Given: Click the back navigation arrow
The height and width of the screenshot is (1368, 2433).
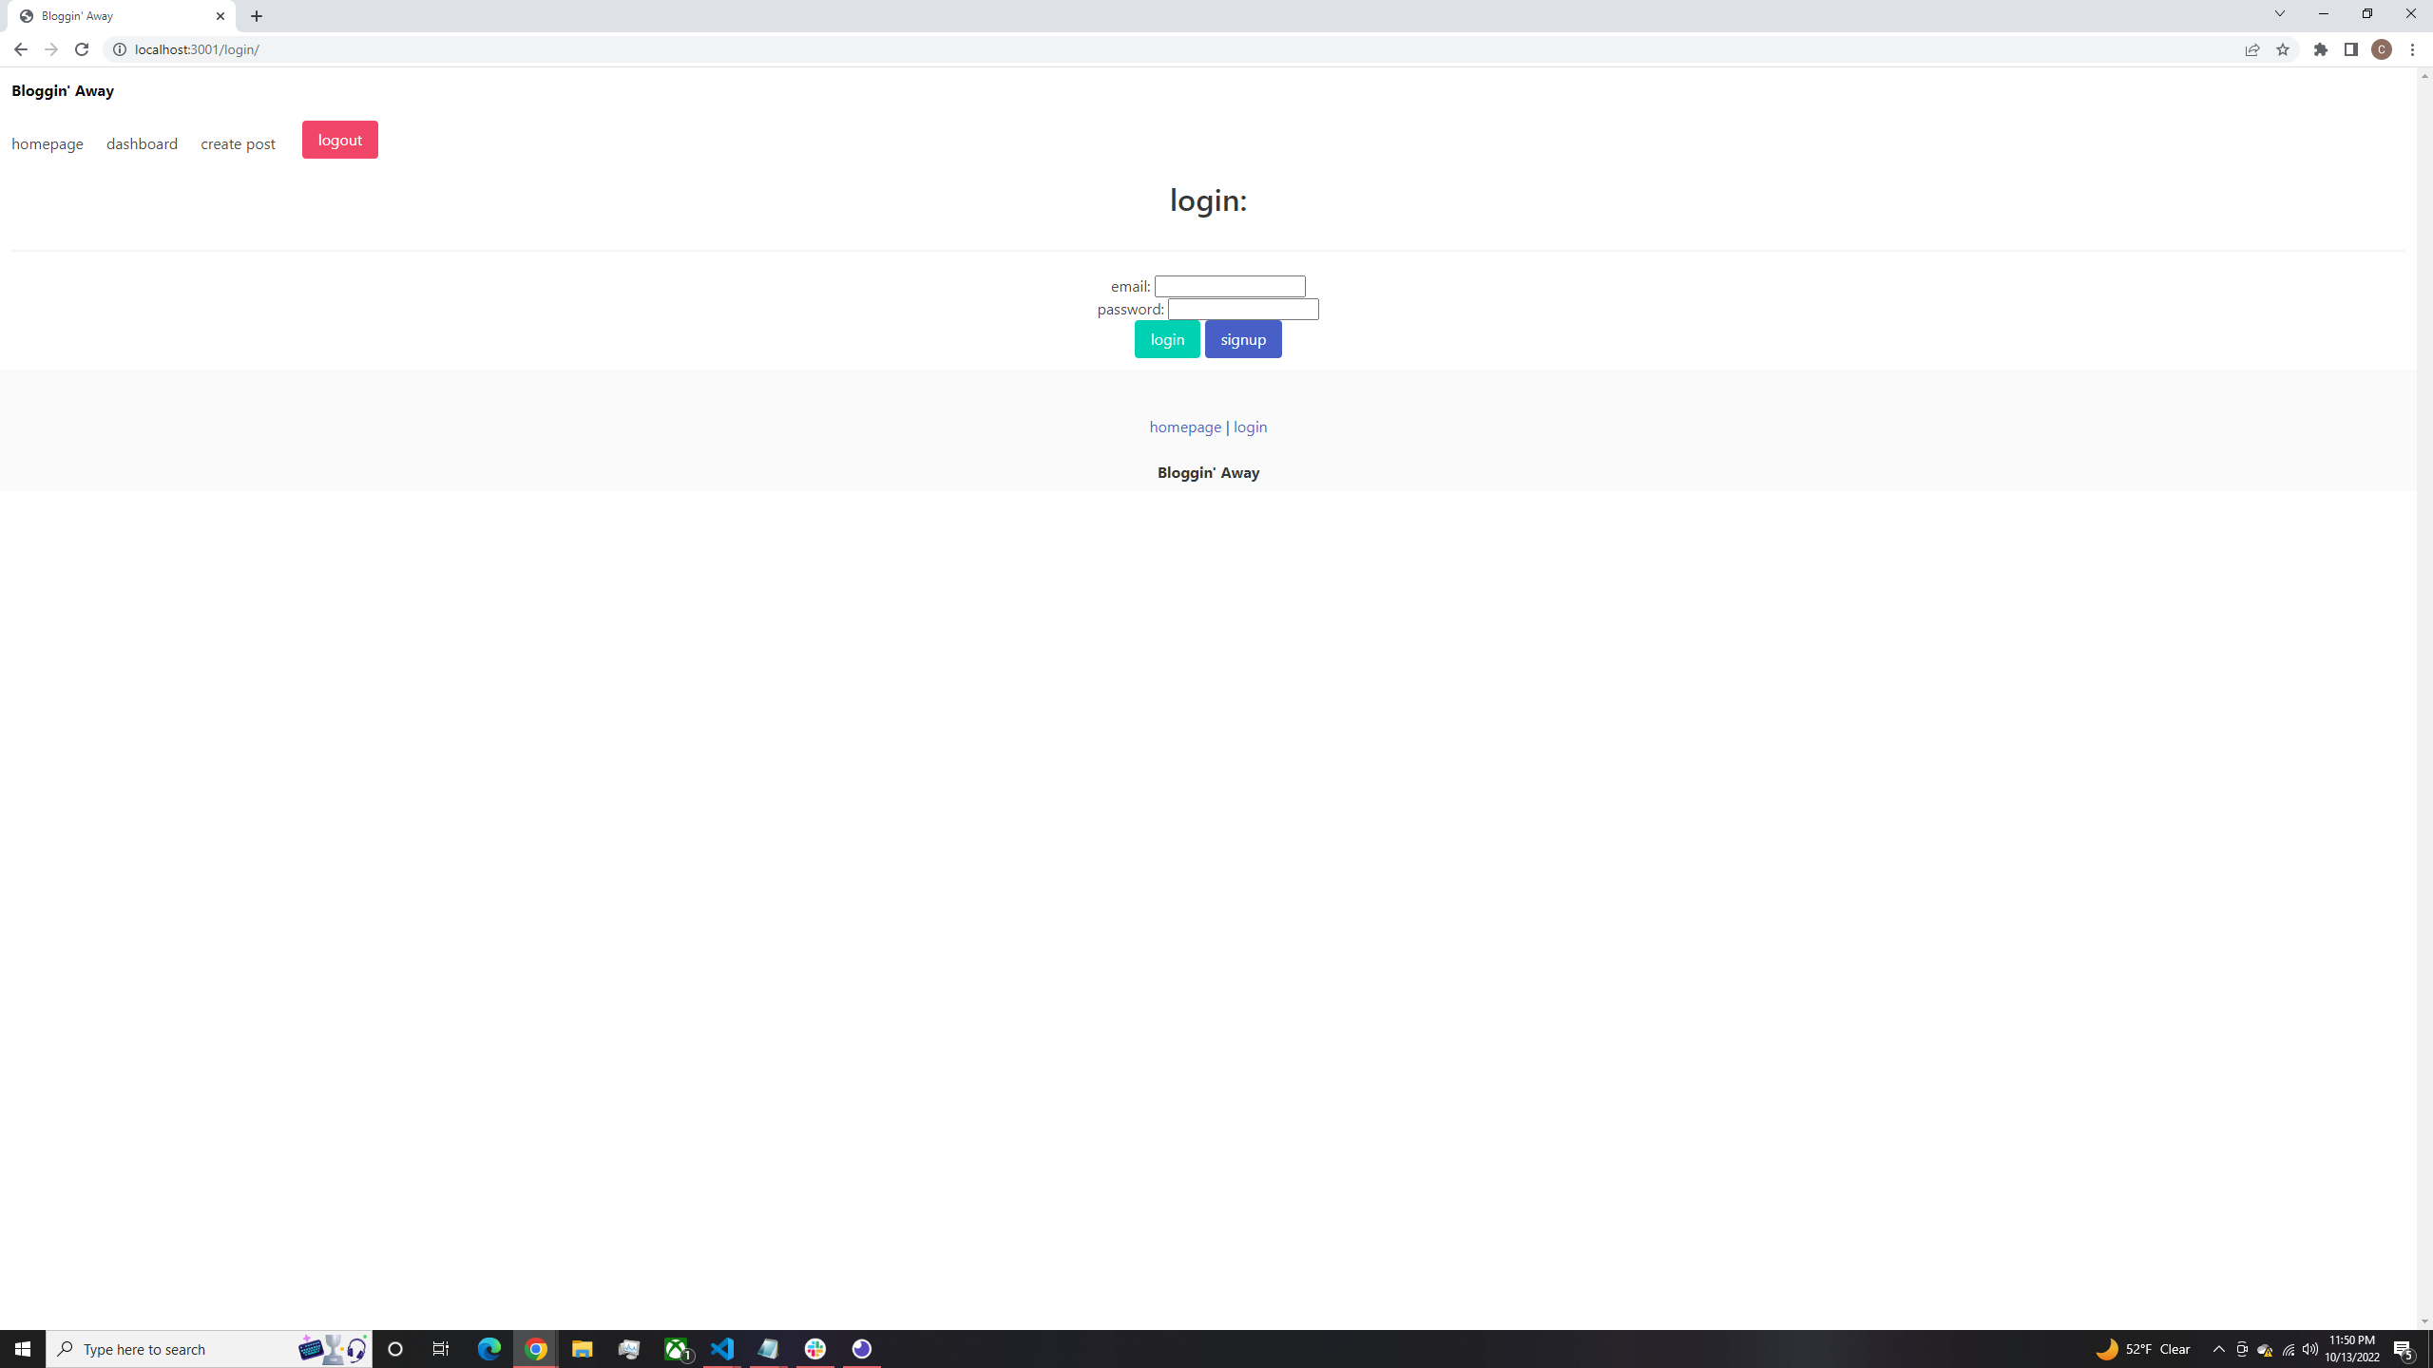Looking at the screenshot, I should (x=21, y=48).
